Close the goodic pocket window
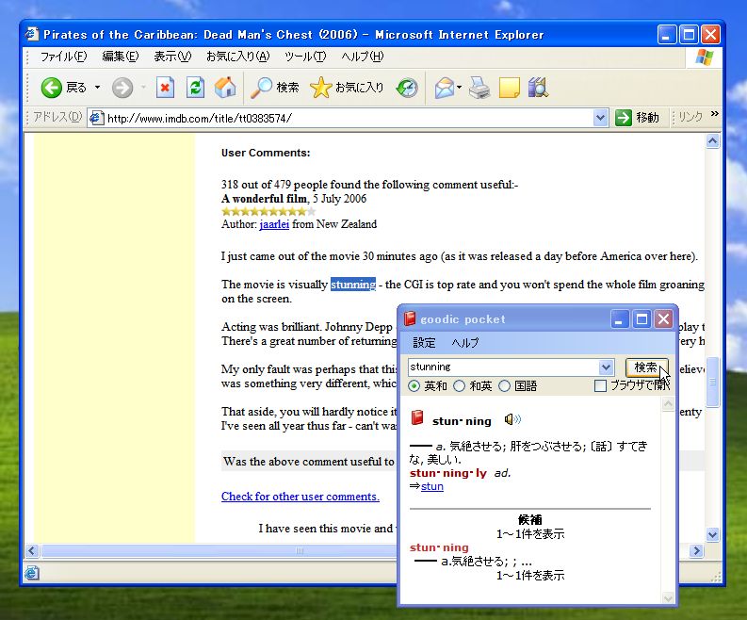Image resolution: width=747 pixels, height=620 pixels. coord(663,319)
